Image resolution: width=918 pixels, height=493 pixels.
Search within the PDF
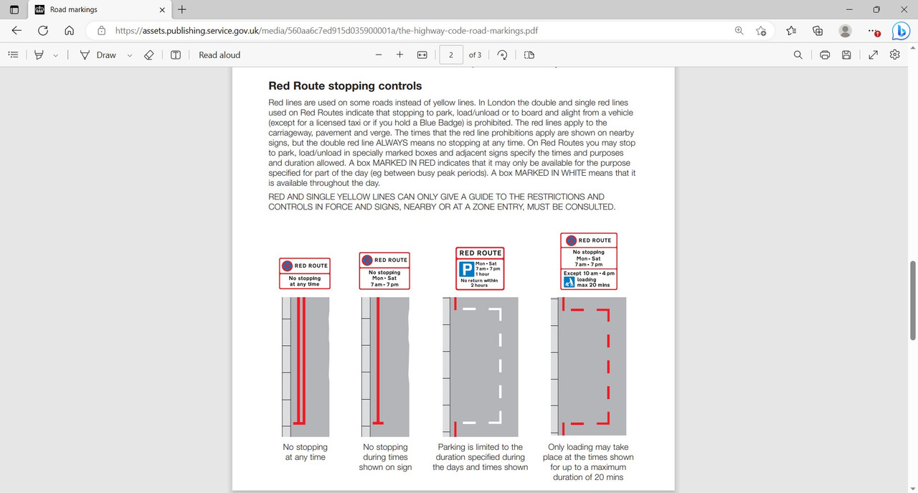pyautogui.click(x=798, y=55)
